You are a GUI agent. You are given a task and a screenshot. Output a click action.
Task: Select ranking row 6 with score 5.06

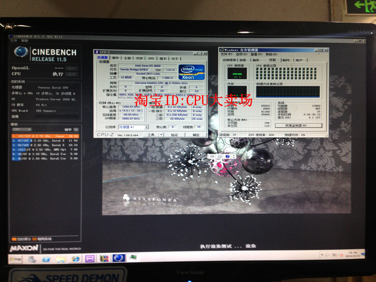coord(45,158)
